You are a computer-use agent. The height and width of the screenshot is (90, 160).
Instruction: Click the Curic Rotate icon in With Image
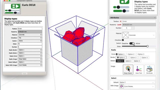click(122, 86)
